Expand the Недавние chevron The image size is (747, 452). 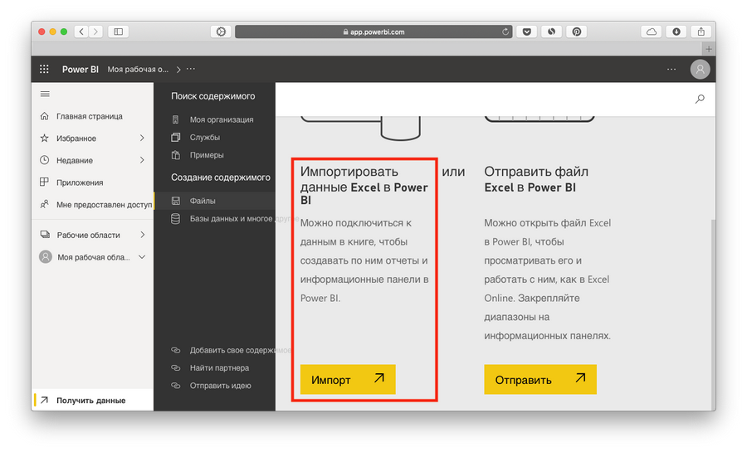[x=142, y=160]
